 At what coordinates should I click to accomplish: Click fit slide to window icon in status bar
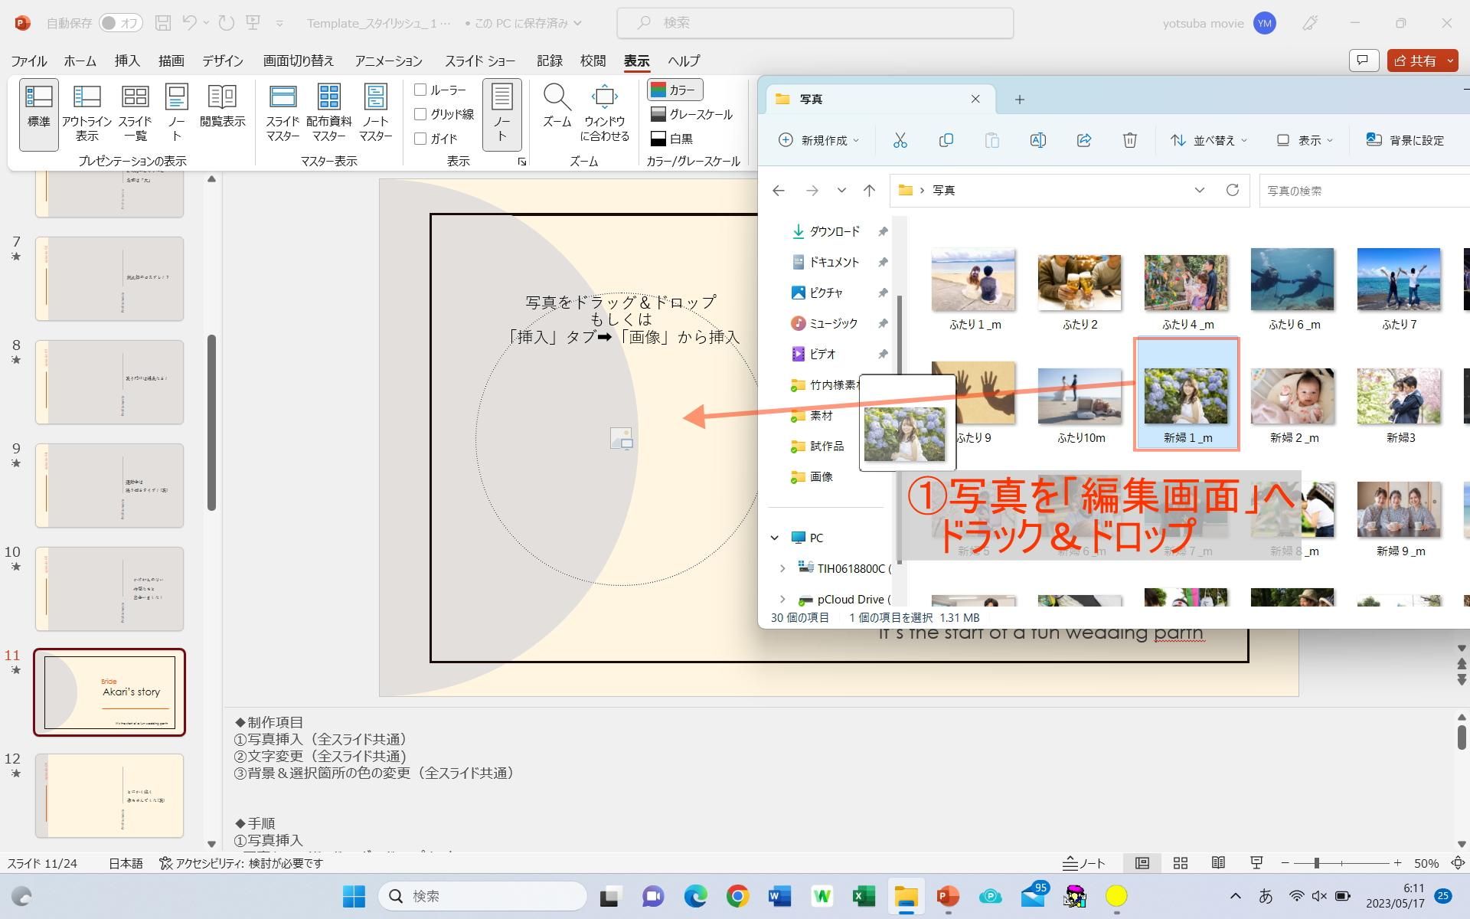[x=1459, y=863]
